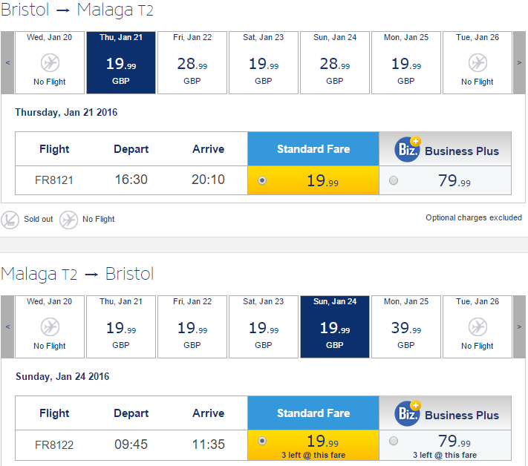Screen dimensions: 528x466
Task: Choose return Mon, Jan 25 at 39.99 GBP
Action: pyautogui.click(x=406, y=326)
